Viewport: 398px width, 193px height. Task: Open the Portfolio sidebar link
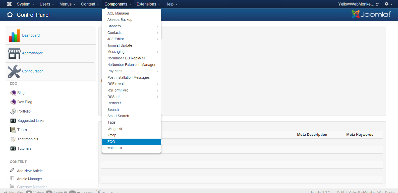pos(24,111)
